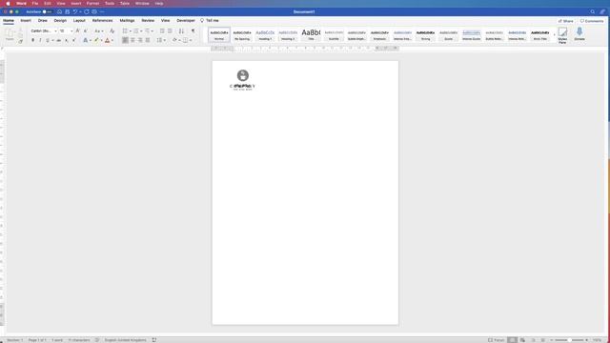Click the Share button

tap(566, 21)
